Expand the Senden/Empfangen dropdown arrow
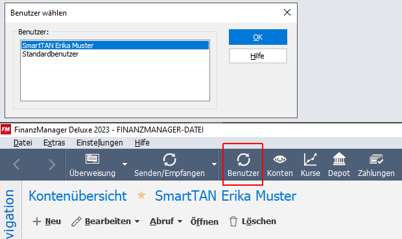402x239 pixels. click(214, 164)
